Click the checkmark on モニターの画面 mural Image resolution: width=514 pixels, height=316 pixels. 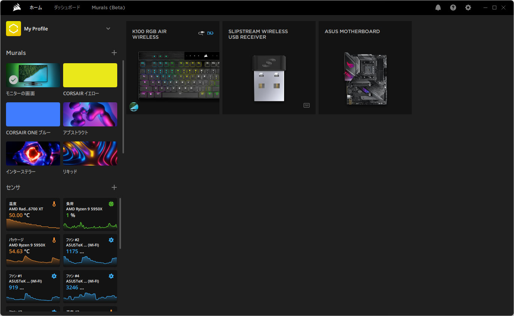tap(14, 80)
